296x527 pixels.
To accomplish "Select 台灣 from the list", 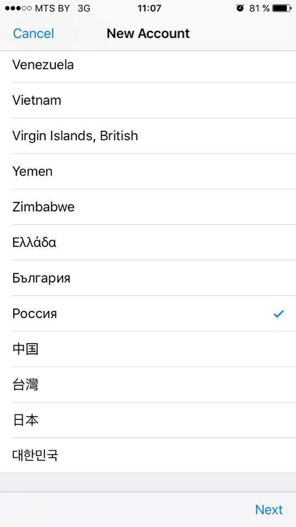I will point(148,385).
